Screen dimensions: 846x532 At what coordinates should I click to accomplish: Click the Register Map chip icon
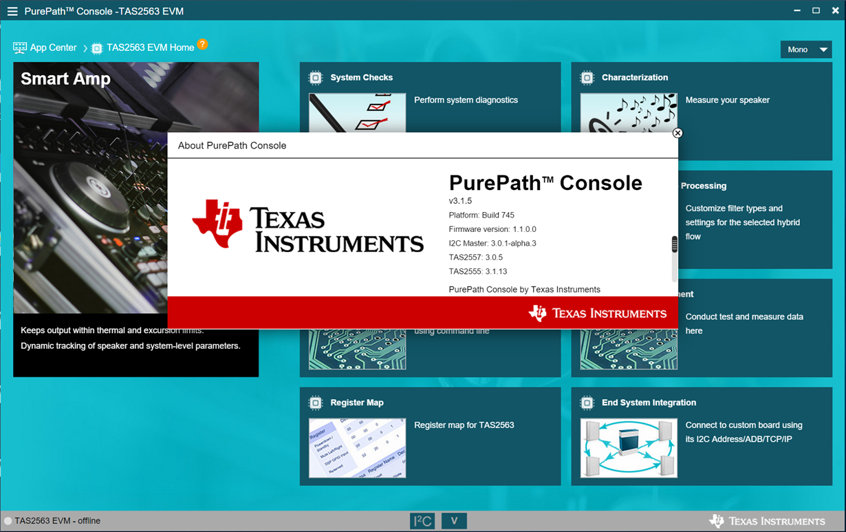pyautogui.click(x=316, y=403)
